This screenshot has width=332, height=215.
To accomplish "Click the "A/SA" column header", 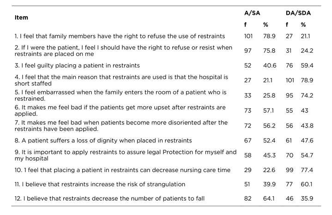I will coord(252,12).
